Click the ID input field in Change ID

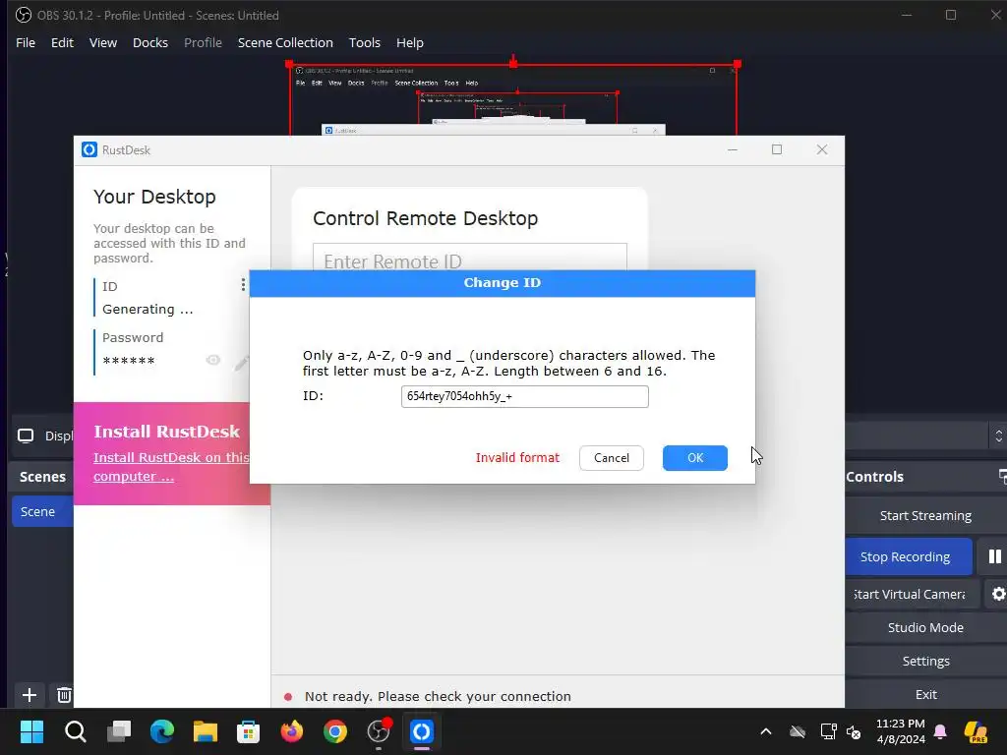pyautogui.click(x=525, y=396)
